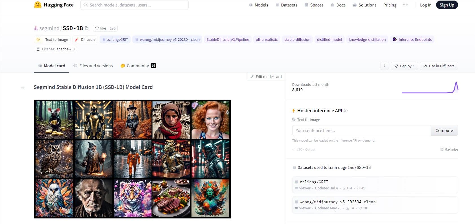Open the three-dot options menu

[384, 66]
